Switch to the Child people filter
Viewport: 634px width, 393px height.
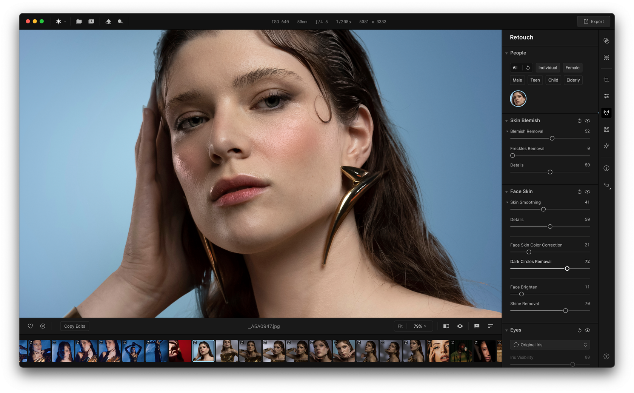point(553,80)
